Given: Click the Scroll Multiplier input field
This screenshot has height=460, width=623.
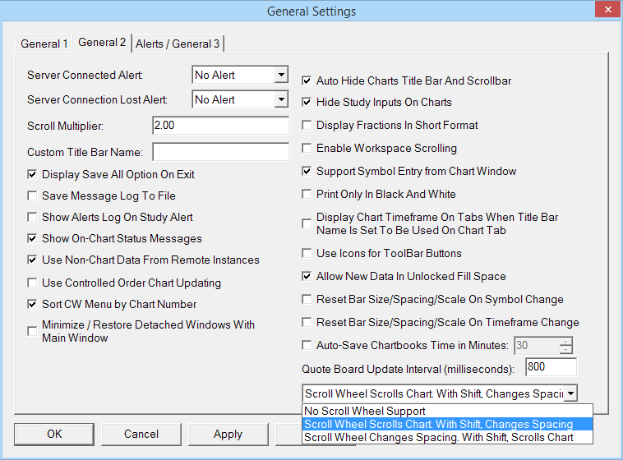Looking at the screenshot, I should pos(221,126).
